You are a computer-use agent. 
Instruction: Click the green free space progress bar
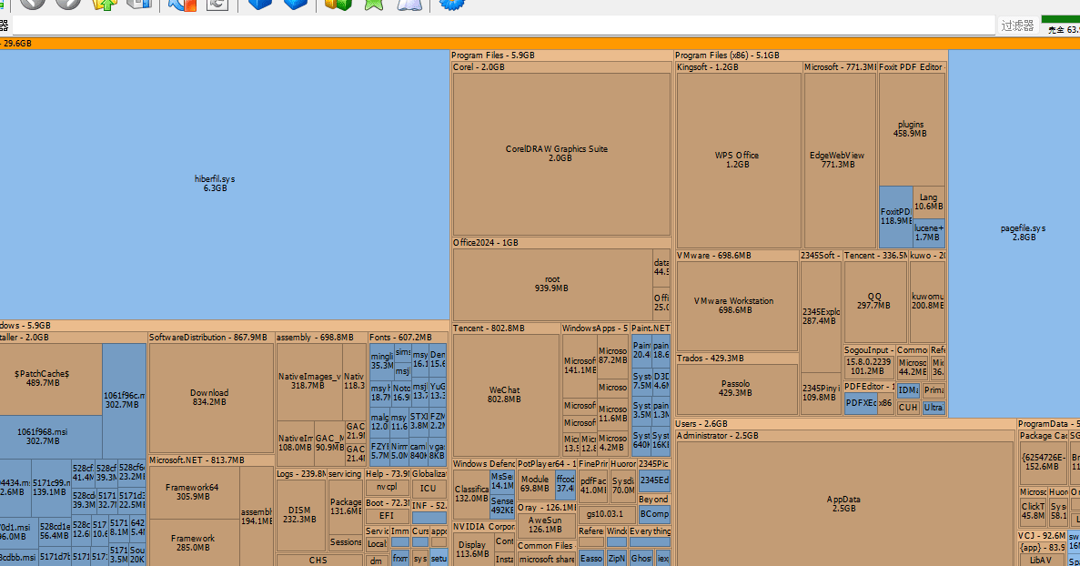pos(1061,19)
